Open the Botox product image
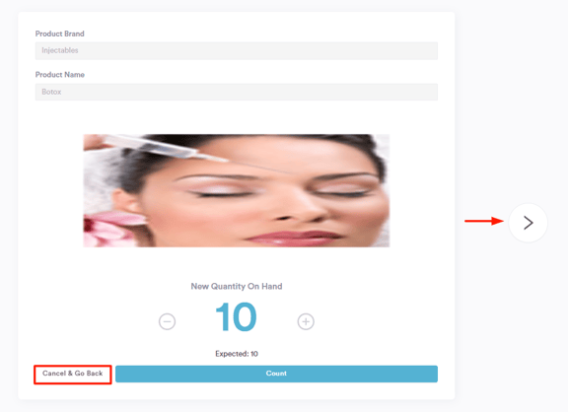Viewport: 568px width, 412px height. [x=237, y=191]
